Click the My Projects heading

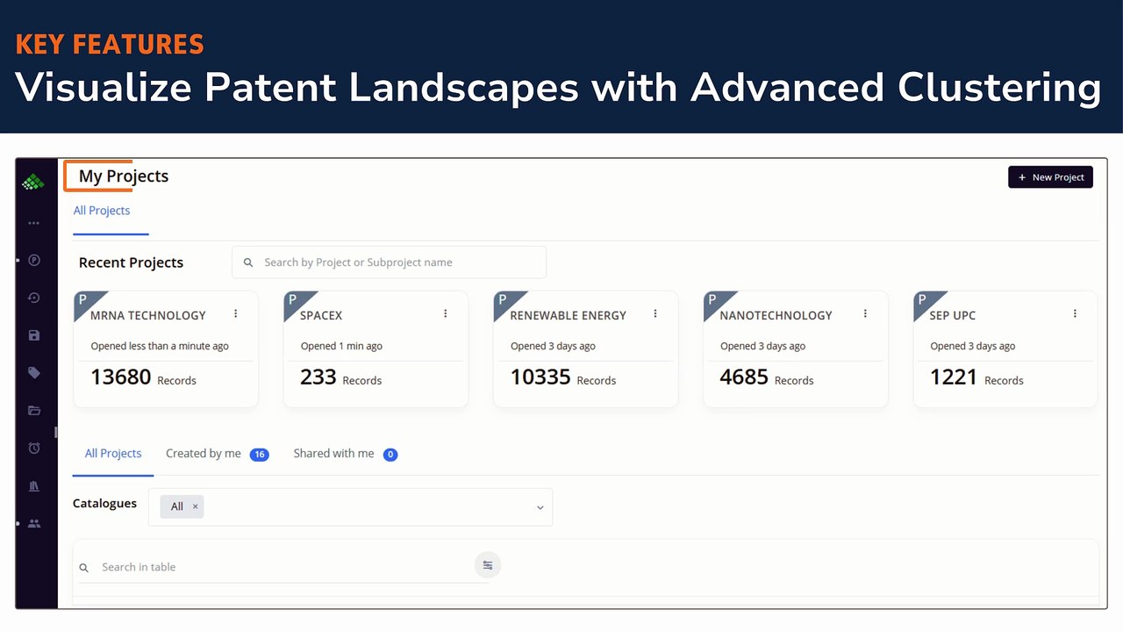point(124,176)
